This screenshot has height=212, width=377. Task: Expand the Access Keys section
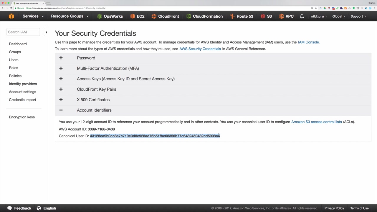[61, 79]
